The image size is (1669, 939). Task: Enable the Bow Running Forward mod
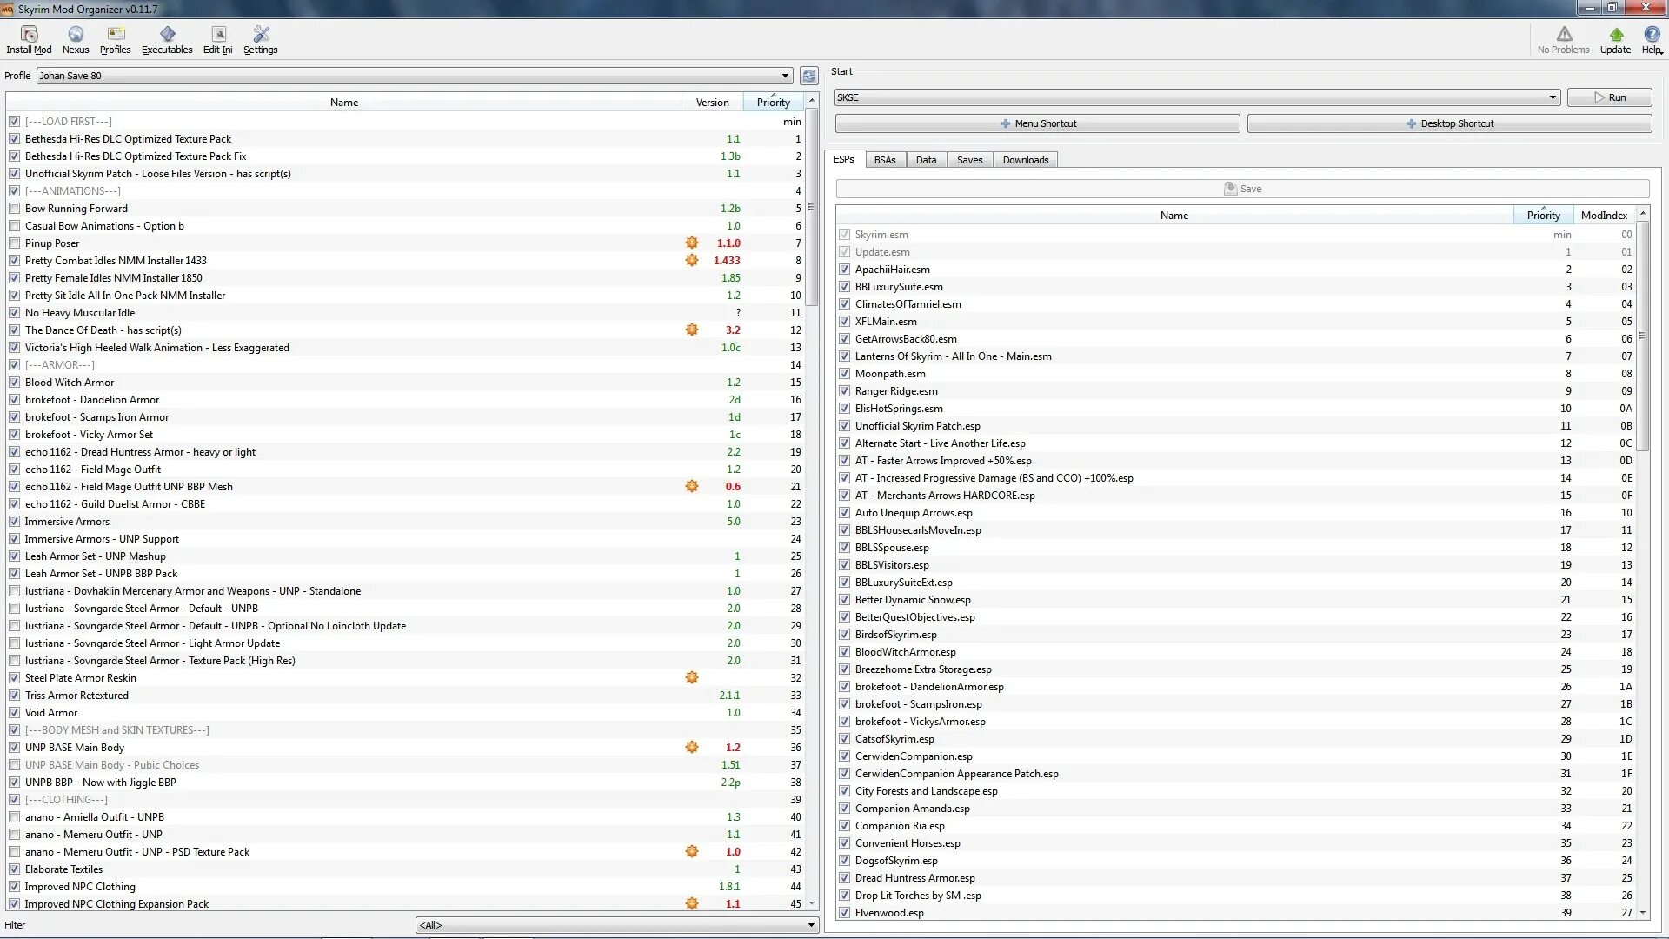(15, 209)
